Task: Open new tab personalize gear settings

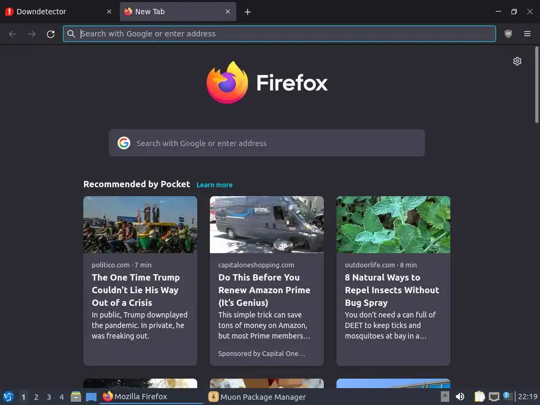Action: 517,61
